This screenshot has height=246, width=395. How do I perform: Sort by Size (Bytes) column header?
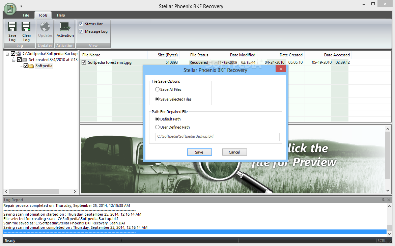click(x=164, y=55)
